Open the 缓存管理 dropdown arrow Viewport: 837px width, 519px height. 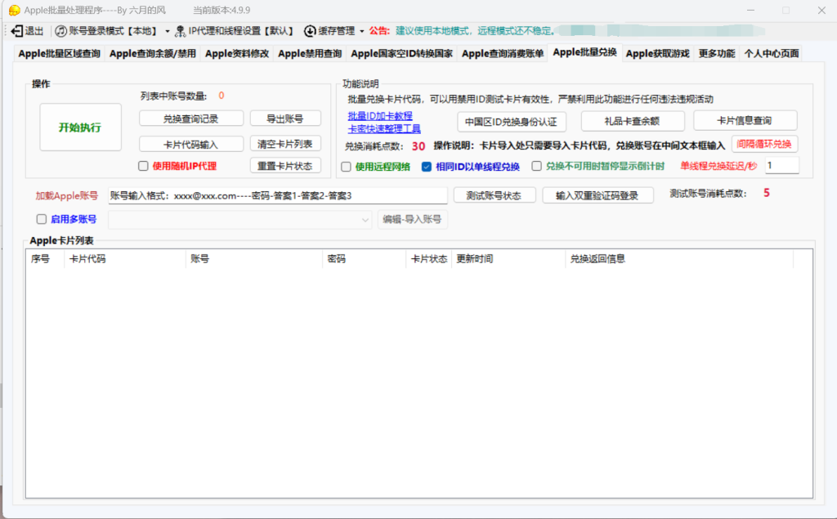pyautogui.click(x=362, y=31)
